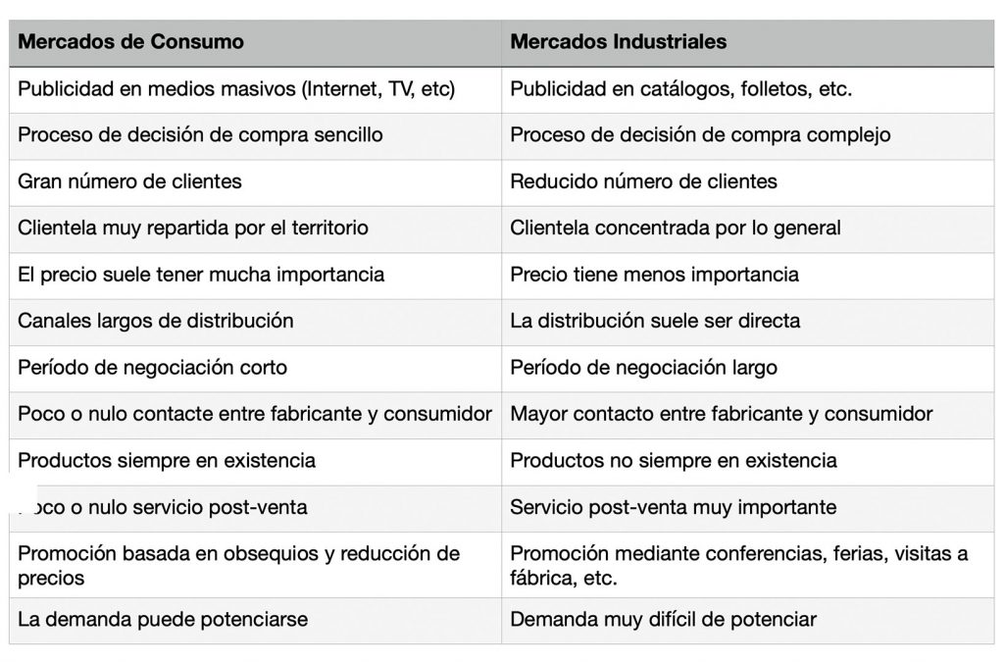Select the "Gran número de clientes" cell
This screenshot has width=1004, height=663.
129,181
